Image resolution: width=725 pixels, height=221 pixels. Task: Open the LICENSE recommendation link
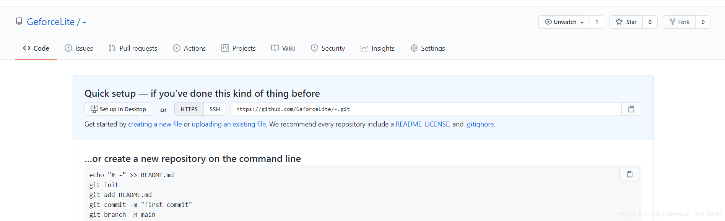pyautogui.click(x=437, y=124)
